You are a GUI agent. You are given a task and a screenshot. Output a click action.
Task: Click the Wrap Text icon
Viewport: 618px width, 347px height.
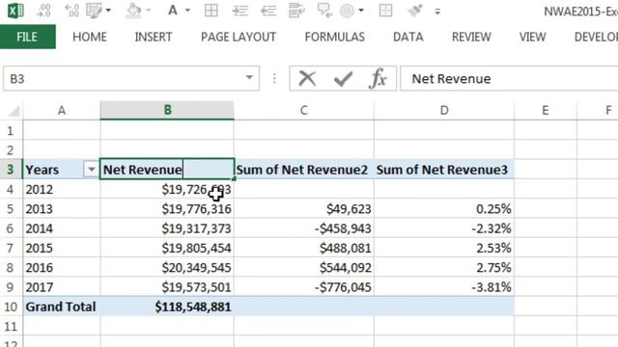click(296, 11)
